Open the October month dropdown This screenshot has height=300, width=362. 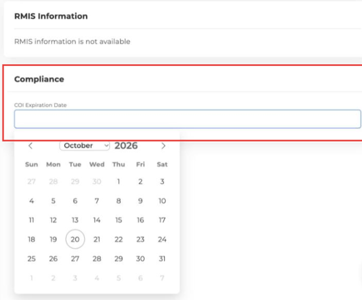(x=85, y=145)
